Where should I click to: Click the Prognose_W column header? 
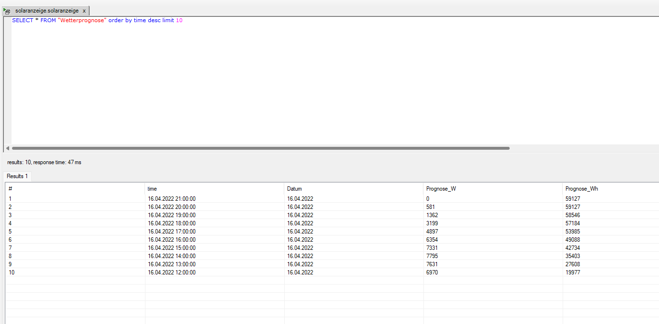[441, 189]
